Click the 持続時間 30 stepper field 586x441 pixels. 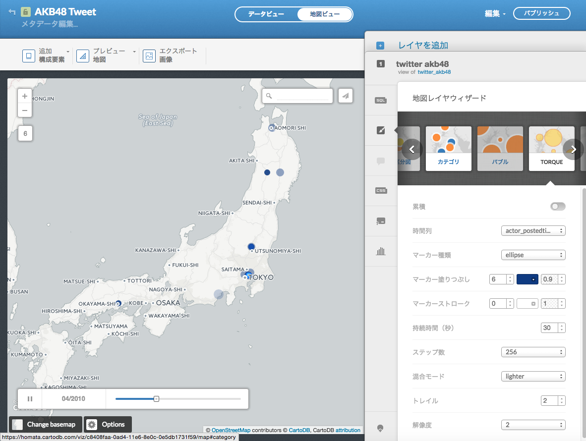pos(553,328)
